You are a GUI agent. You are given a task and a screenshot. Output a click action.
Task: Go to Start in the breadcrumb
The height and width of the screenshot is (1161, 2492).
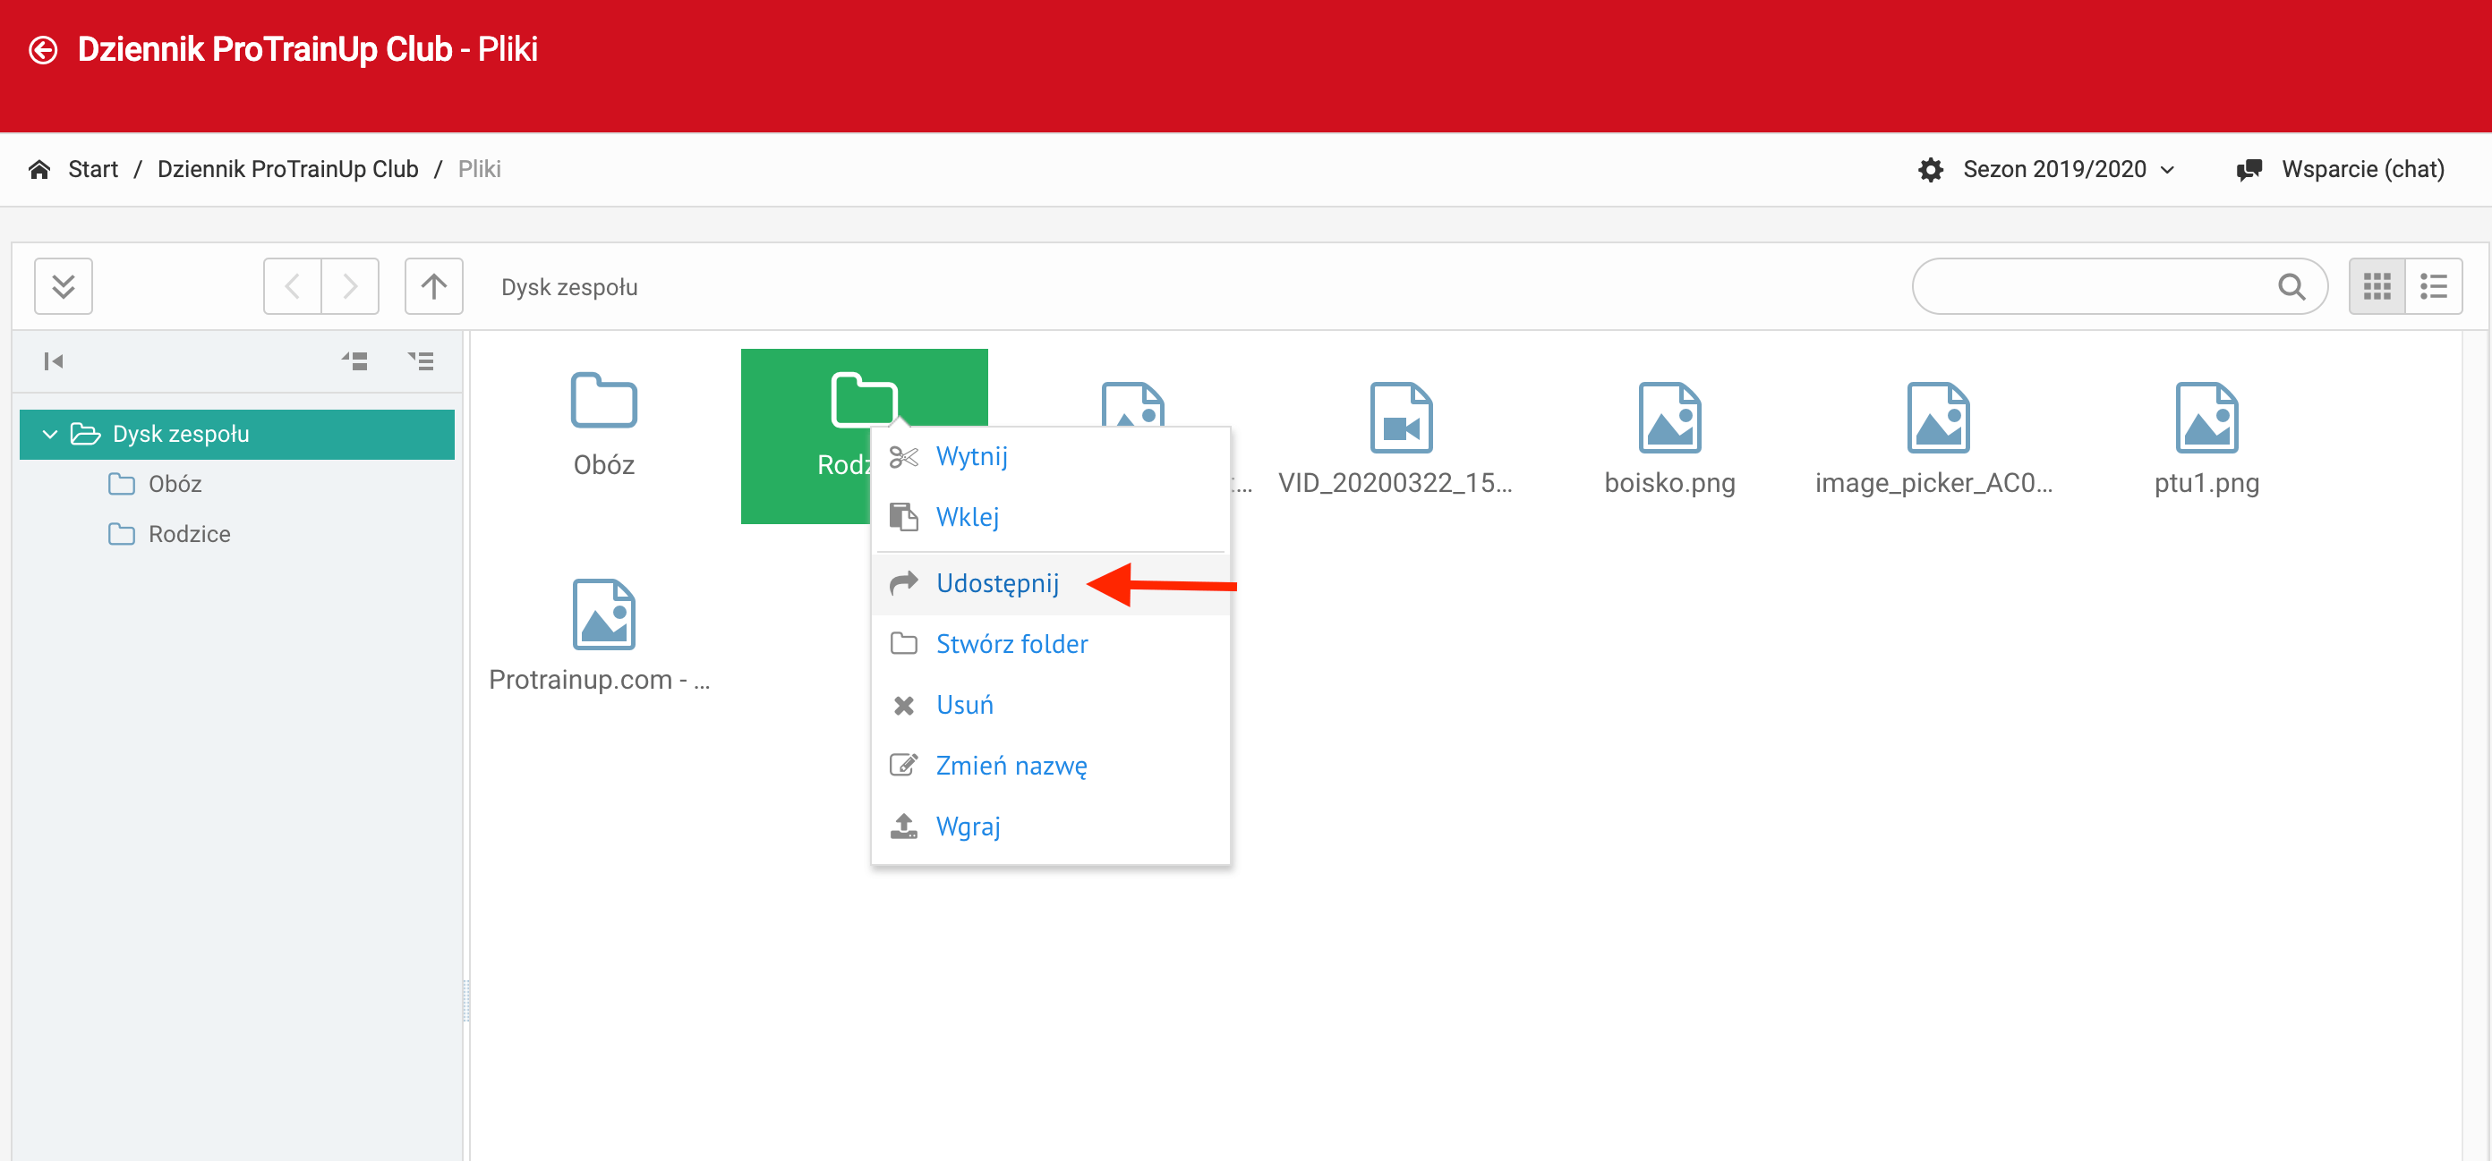click(x=93, y=169)
